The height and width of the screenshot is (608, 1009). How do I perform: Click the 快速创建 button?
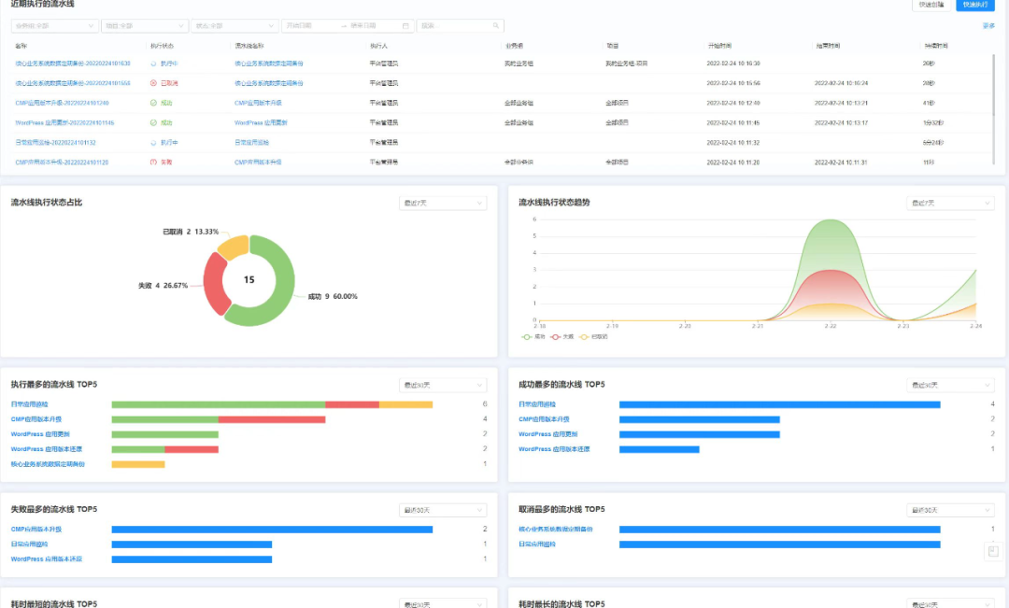931,5
